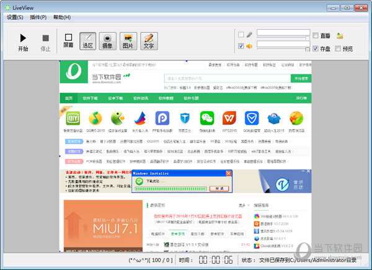Uncheck the 存盘 save-to-disk checkbox
Screen dimensions: 372x270
point(316,48)
